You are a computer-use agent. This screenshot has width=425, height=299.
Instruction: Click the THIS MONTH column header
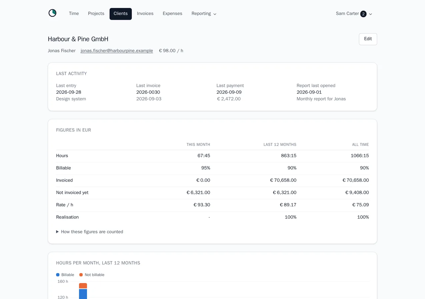(198, 145)
